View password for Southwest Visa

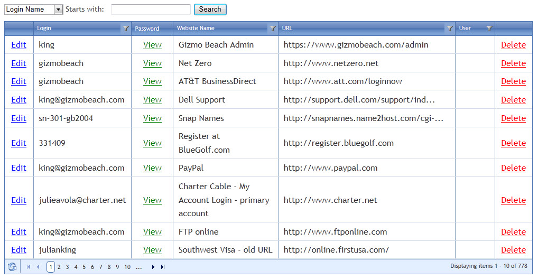click(152, 250)
